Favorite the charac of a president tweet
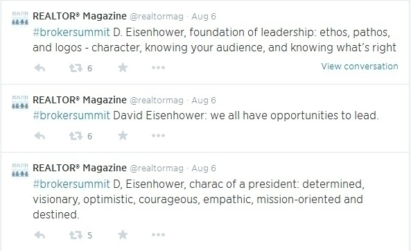The width and height of the screenshot is (411, 251). tap(123, 234)
